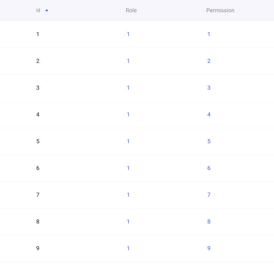Open Role link in row Id 9
This screenshot has height=268, width=274.
(x=128, y=248)
